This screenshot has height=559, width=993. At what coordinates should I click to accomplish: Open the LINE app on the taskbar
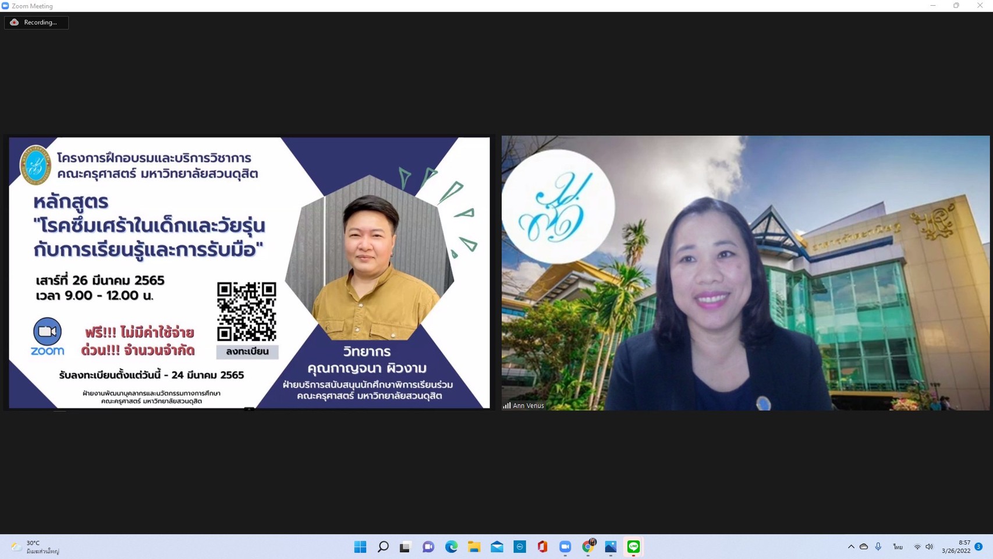click(x=633, y=547)
